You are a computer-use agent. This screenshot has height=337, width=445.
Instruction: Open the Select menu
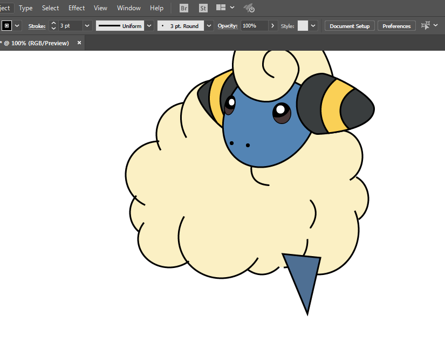[x=50, y=8]
